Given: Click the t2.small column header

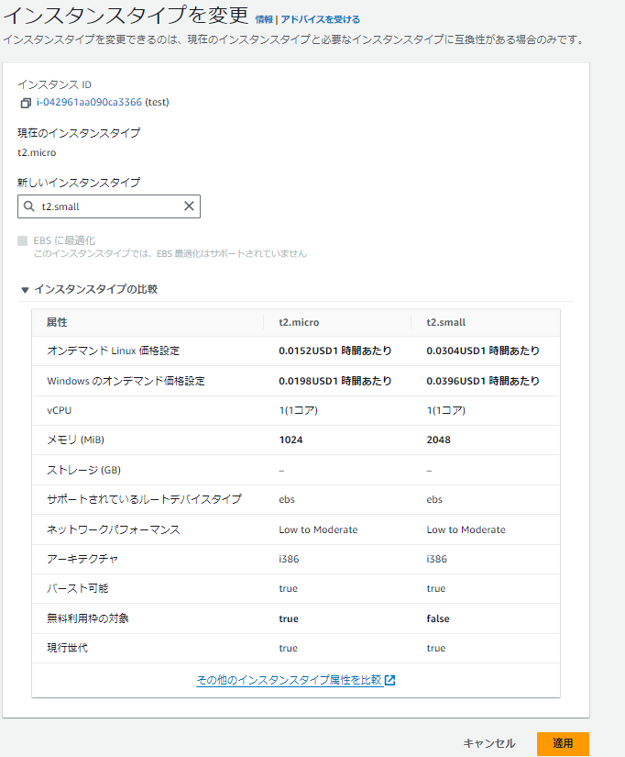Looking at the screenshot, I should pos(446,322).
